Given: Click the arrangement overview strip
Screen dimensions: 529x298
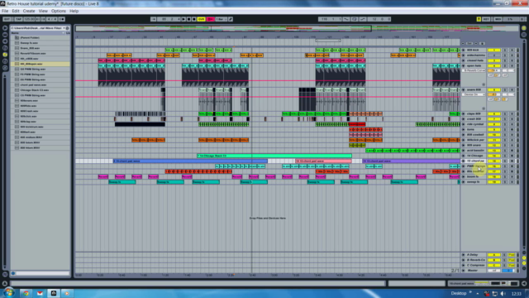Looking at the screenshot, I should [x=297, y=28].
